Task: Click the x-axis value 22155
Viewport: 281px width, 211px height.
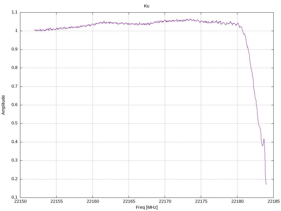Action: click(x=57, y=201)
